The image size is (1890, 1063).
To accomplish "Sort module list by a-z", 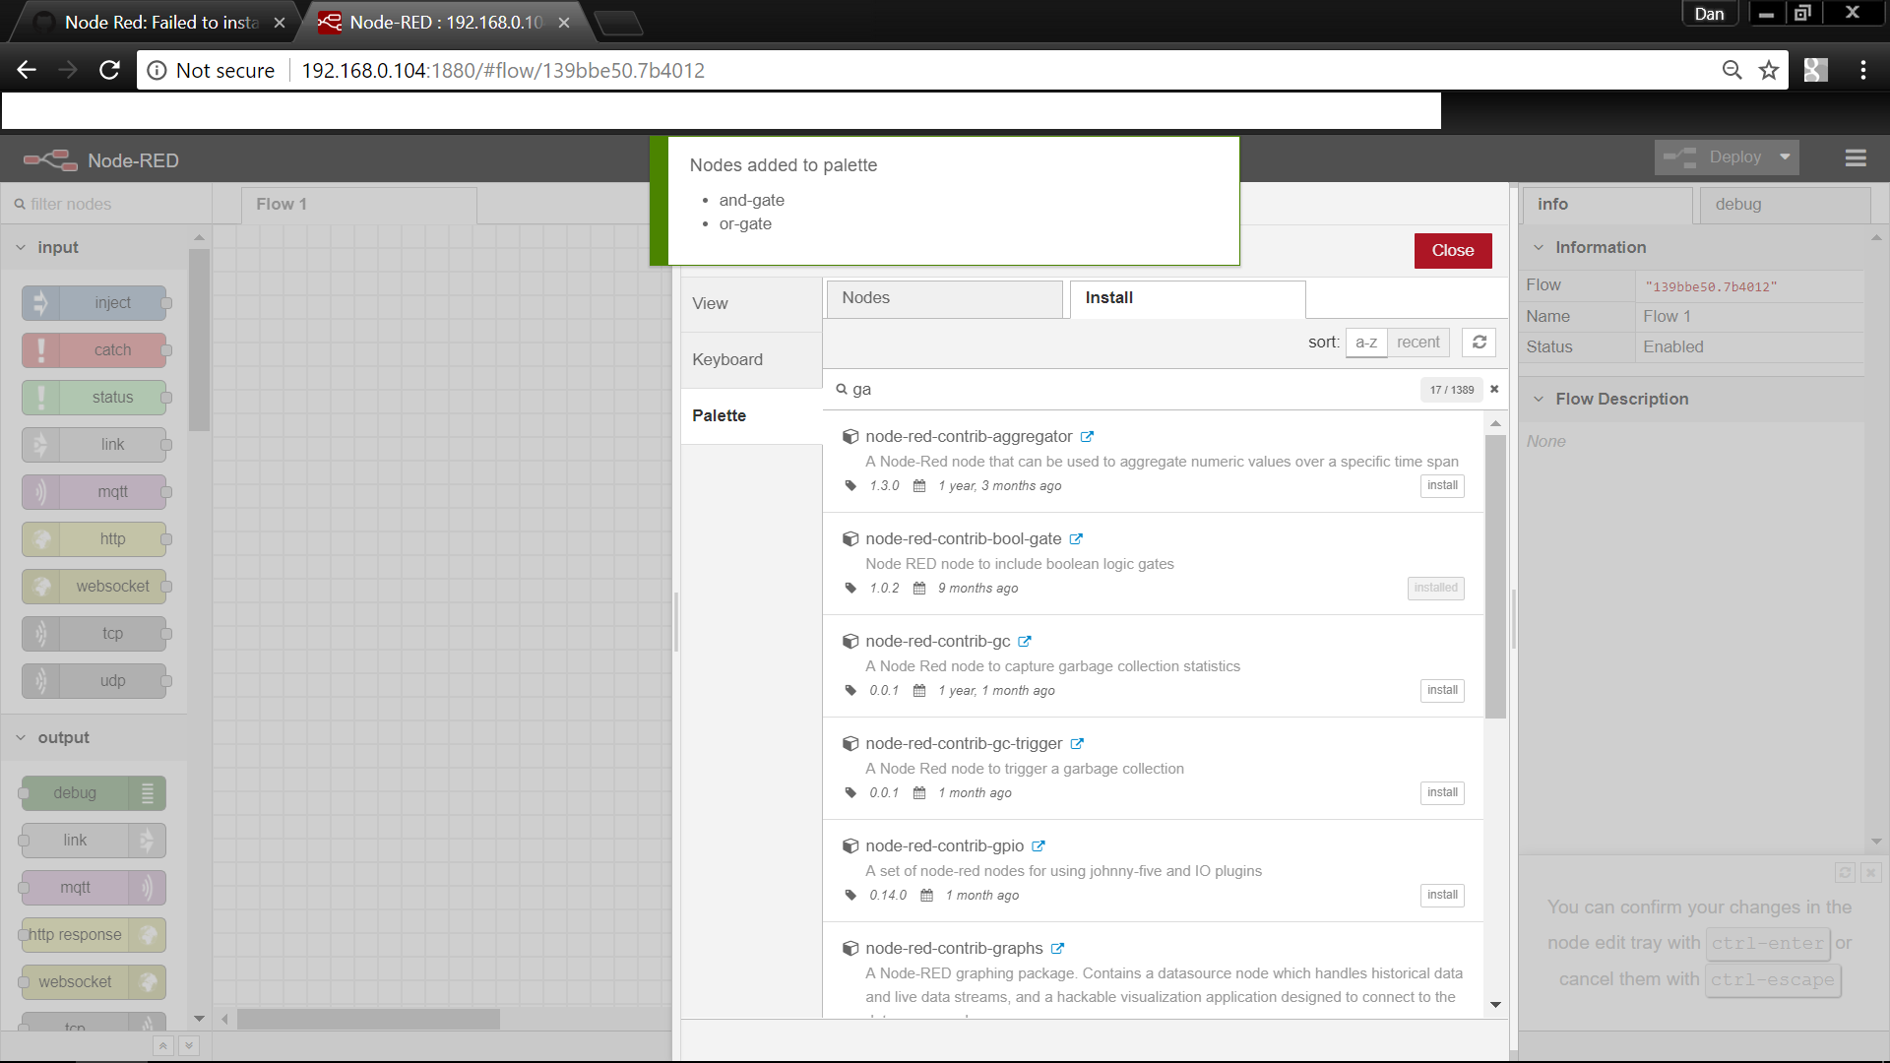I will 1365,343.
